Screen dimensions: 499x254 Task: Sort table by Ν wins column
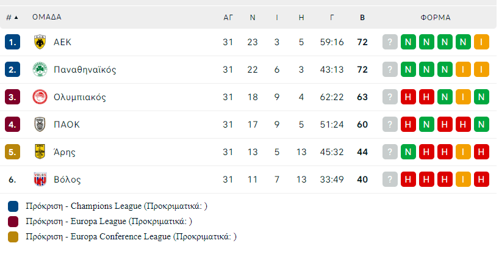pyautogui.click(x=253, y=17)
